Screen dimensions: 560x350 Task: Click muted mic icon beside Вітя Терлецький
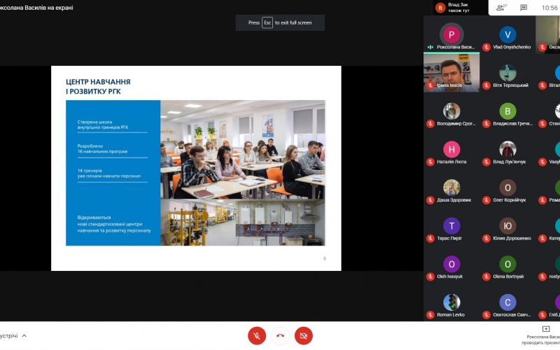pyautogui.click(x=486, y=85)
